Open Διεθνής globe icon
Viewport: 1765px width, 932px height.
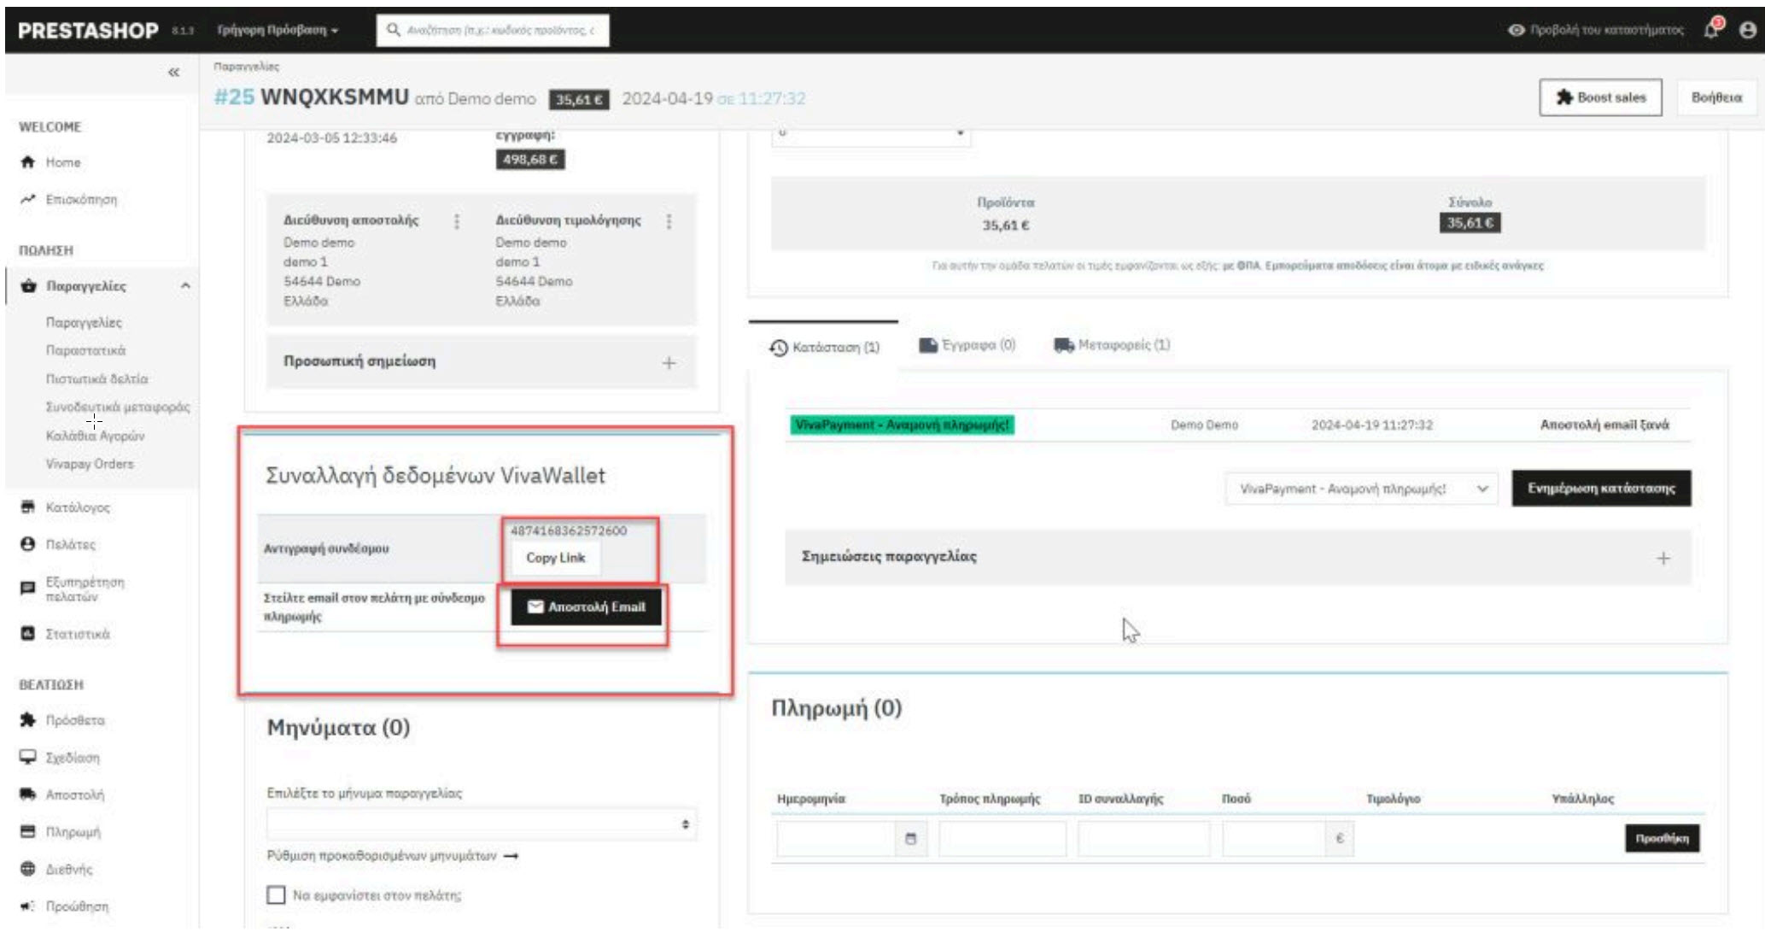pos(28,869)
